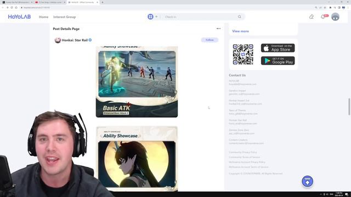This screenshot has width=351, height=197.
Task: Click the Tears of Themis contact email
Action: pyautogui.click(x=243, y=114)
